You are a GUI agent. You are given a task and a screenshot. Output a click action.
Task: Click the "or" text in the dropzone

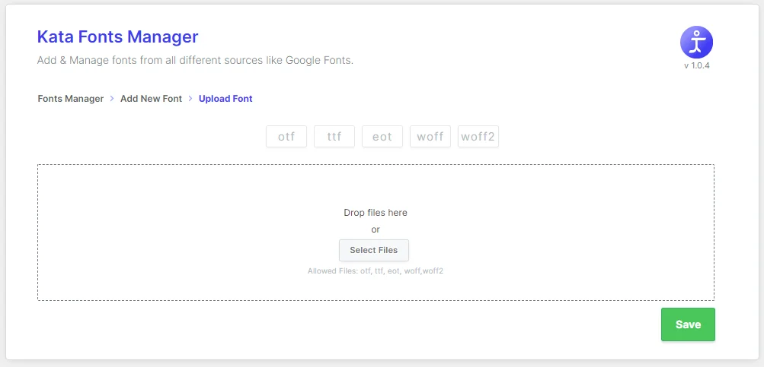click(x=376, y=229)
